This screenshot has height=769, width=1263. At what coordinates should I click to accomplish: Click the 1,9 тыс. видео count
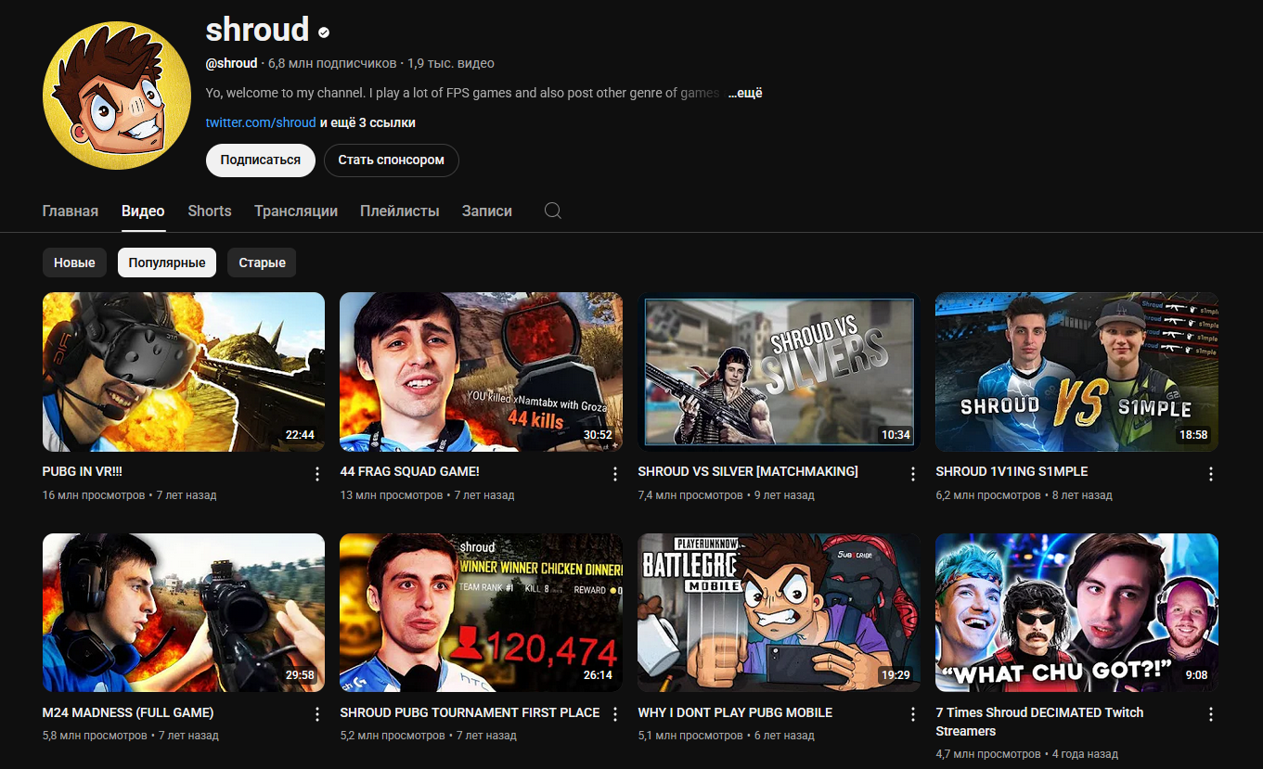451,63
